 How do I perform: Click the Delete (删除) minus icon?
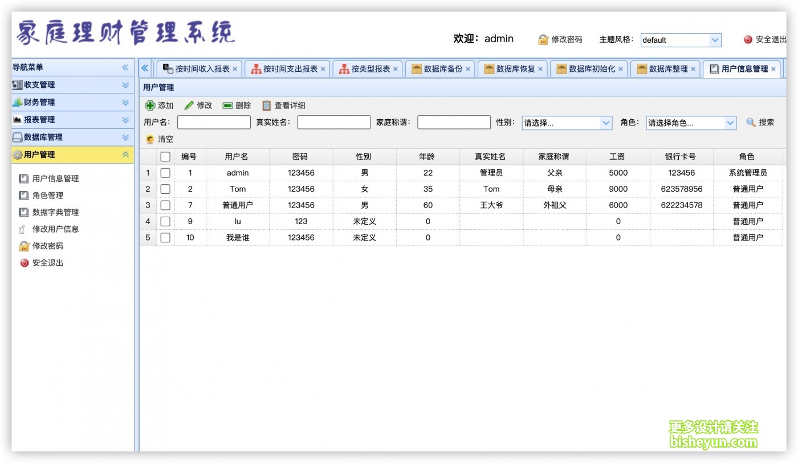(227, 105)
